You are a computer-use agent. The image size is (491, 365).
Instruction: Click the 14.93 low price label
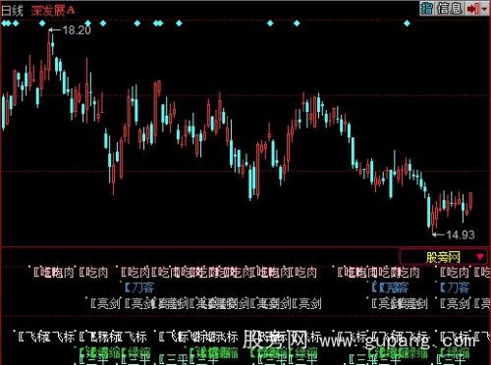tap(461, 235)
